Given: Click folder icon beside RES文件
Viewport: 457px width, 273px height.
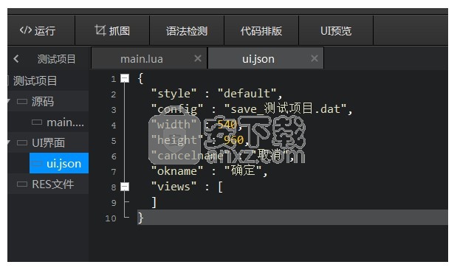Looking at the screenshot, I should tap(22, 184).
